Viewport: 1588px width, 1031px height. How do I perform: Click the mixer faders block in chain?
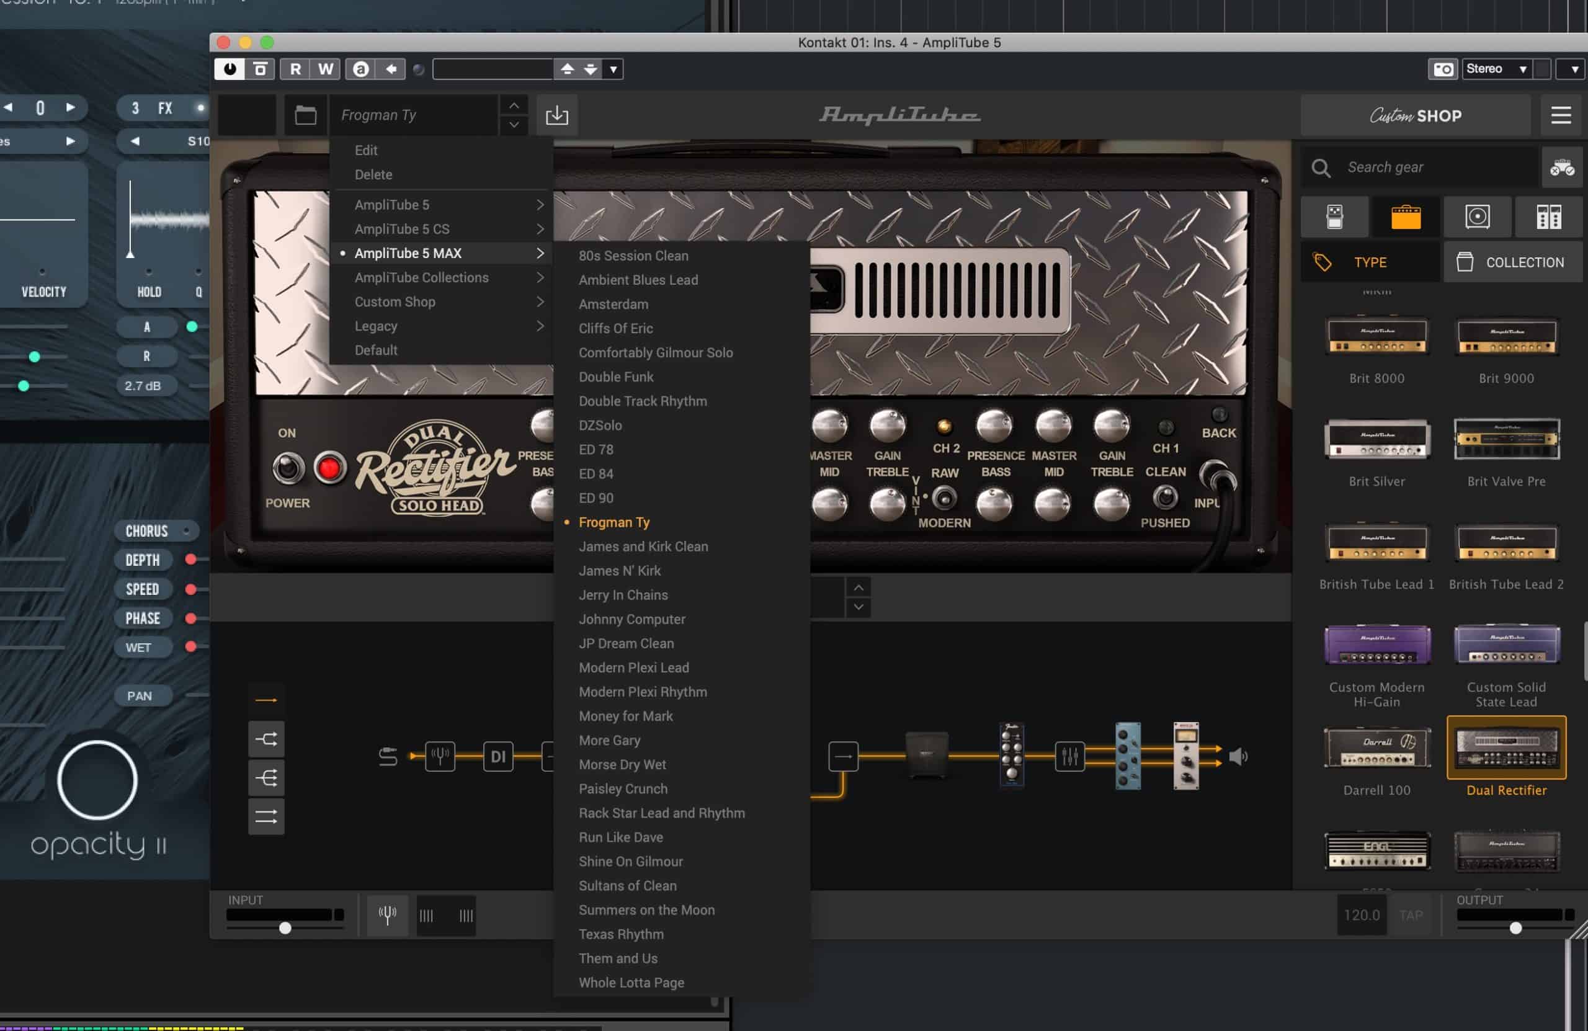click(x=1069, y=756)
